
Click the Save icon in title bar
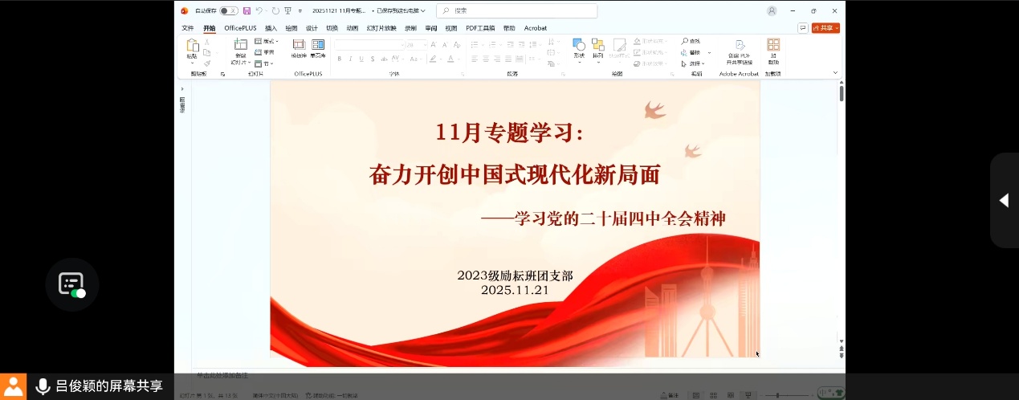pyautogui.click(x=247, y=10)
